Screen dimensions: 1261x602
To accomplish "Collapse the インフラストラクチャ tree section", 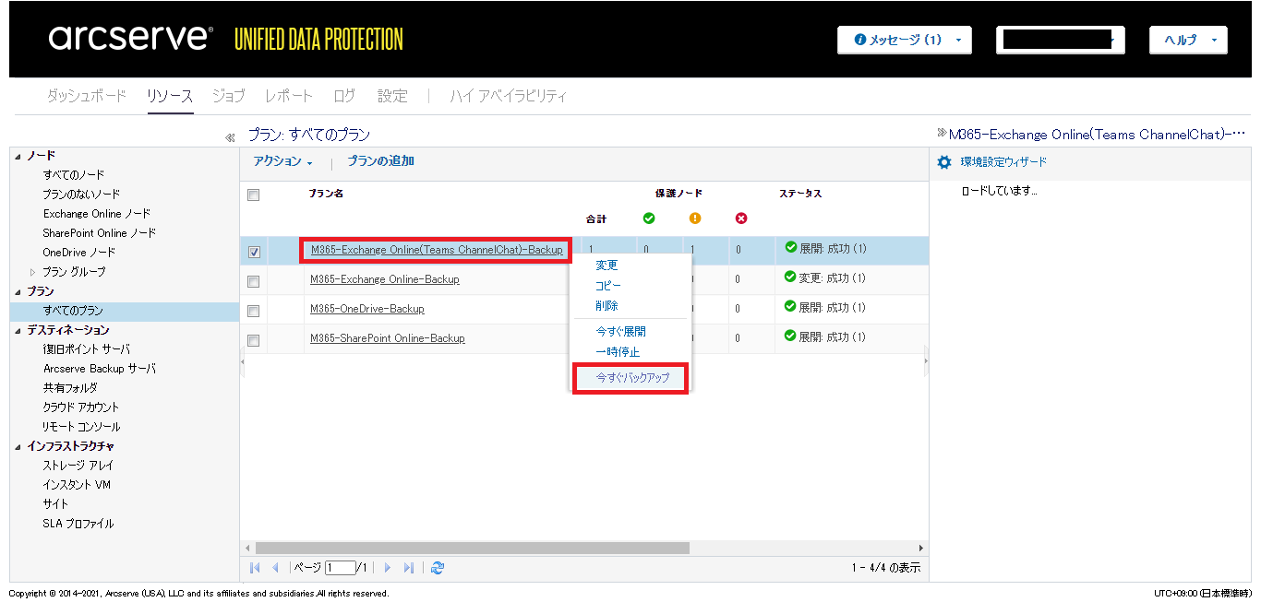I will 18,446.
